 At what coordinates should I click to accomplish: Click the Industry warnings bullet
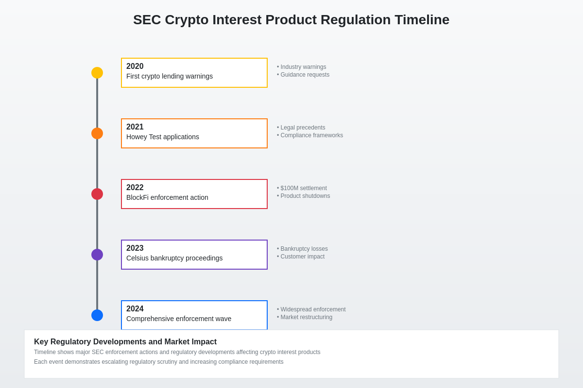pos(303,67)
